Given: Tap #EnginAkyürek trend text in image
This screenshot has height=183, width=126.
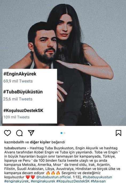Looking at the screenshot, I should [20, 74].
